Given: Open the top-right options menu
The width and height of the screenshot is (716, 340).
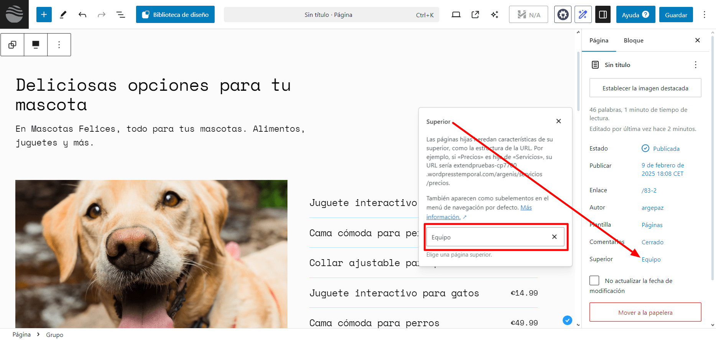Looking at the screenshot, I should pos(705,15).
